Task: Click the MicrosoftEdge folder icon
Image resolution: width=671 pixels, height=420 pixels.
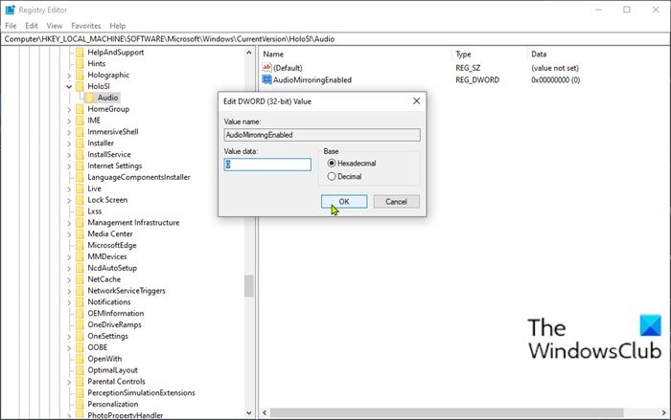Action: coord(80,245)
